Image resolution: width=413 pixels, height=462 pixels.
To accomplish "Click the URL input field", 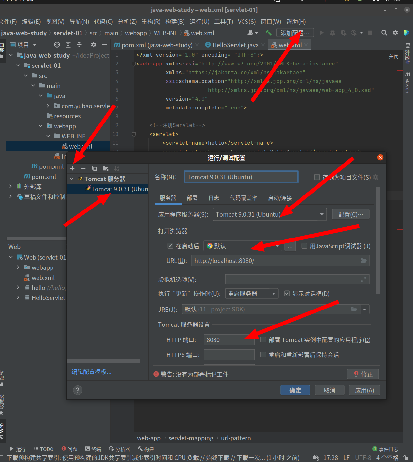I will point(280,261).
